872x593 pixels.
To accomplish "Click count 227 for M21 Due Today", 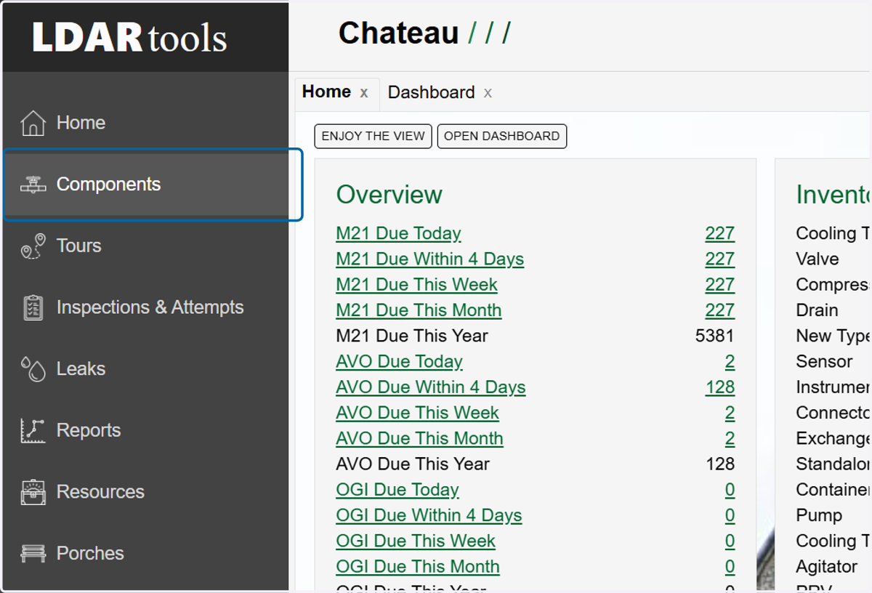I will (x=719, y=233).
